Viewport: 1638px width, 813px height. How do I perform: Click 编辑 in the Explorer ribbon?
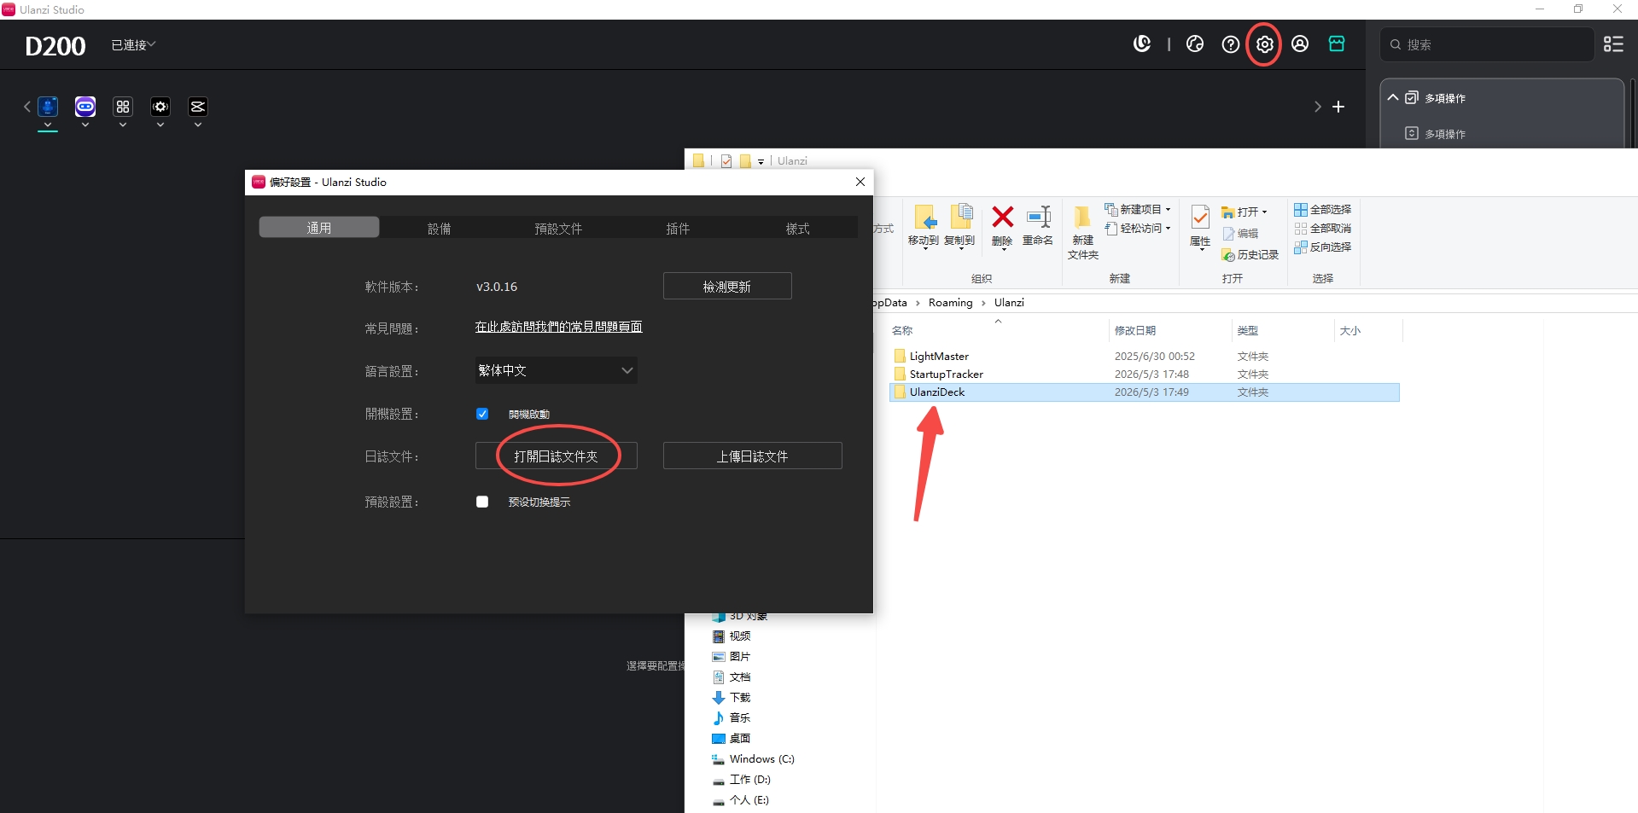coord(1240,233)
